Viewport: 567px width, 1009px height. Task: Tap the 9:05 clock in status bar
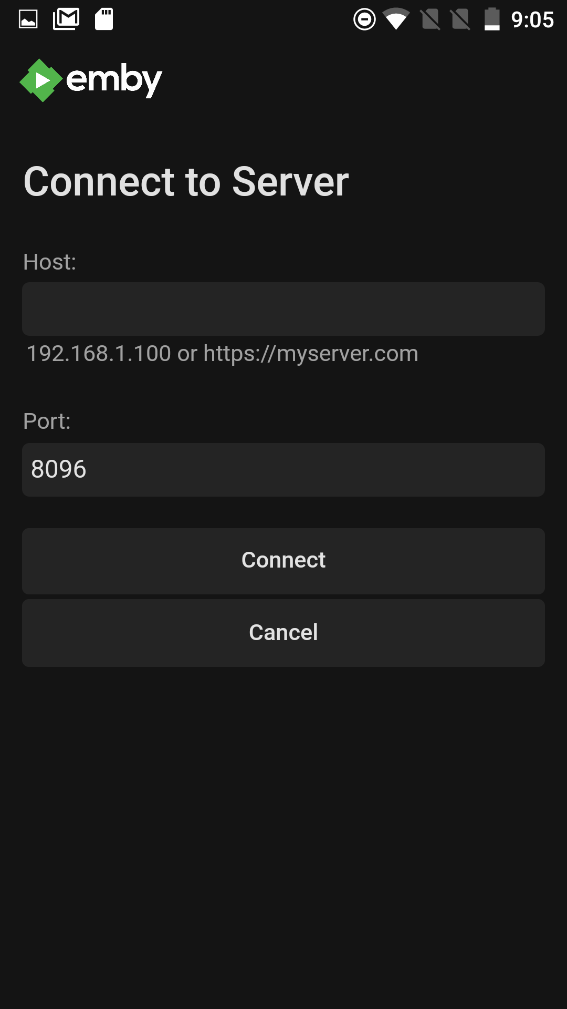[x=532, y=20]
